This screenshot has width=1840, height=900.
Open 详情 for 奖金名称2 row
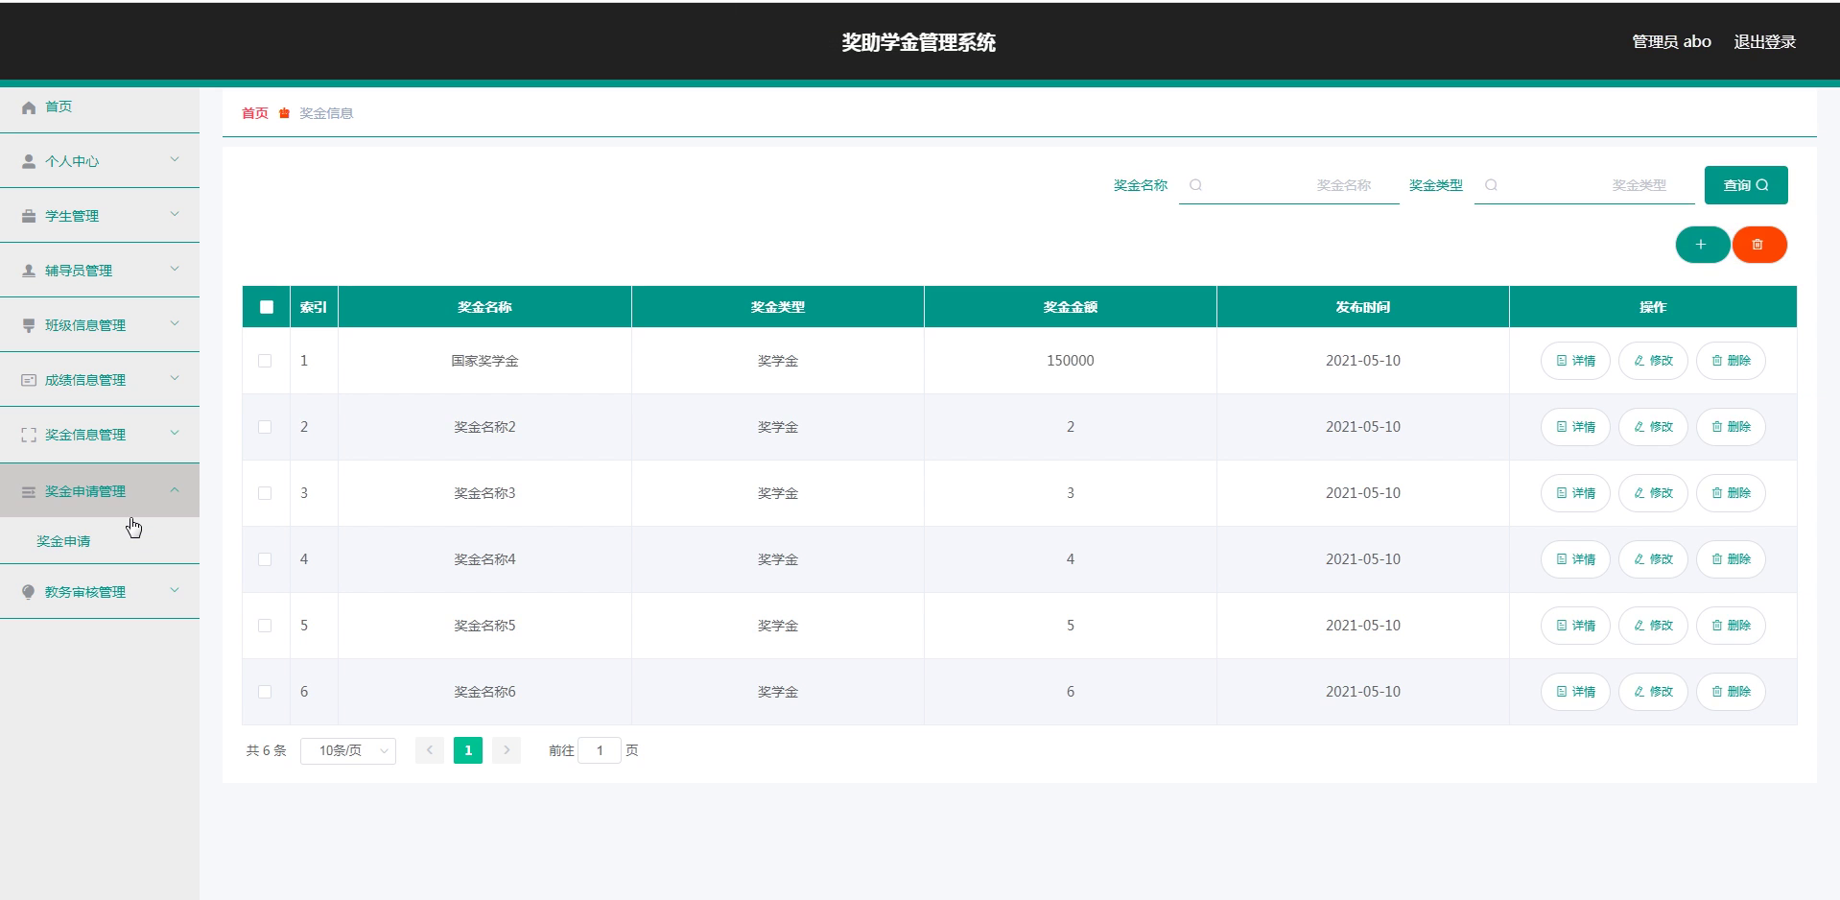[x=1575, y=427]
